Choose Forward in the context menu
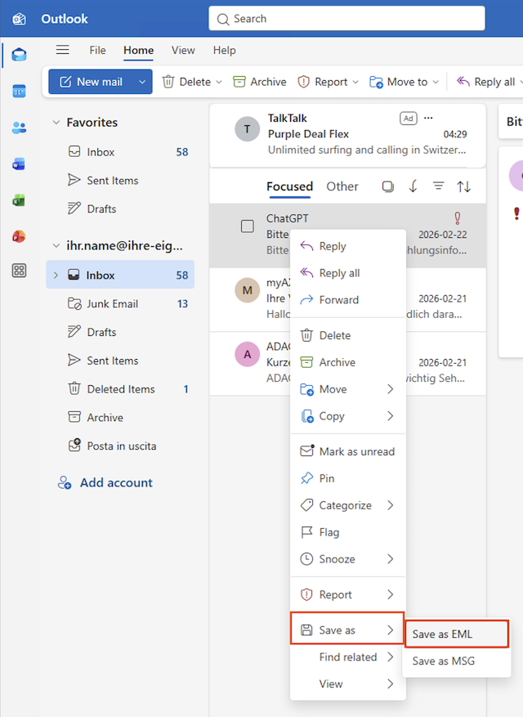This screenshot has height=717, width=523. point(348,300)
